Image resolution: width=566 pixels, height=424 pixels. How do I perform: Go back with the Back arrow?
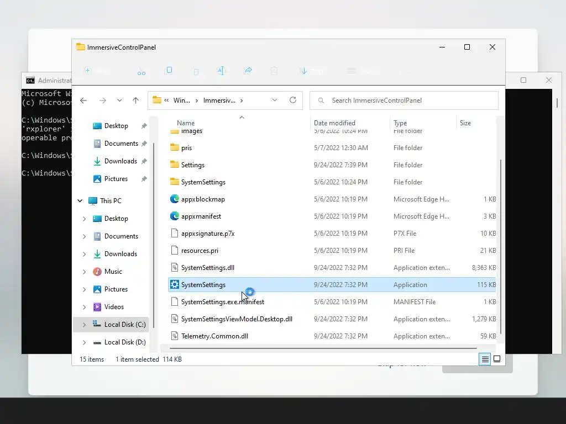[x=83, y=100]
